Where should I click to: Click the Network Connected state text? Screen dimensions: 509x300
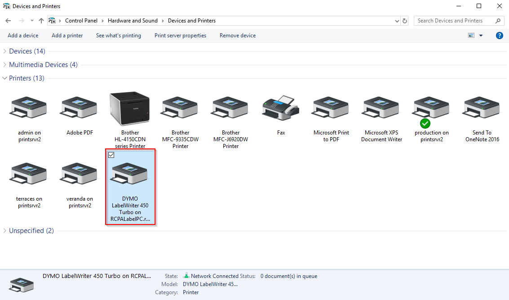coord(215,276)
